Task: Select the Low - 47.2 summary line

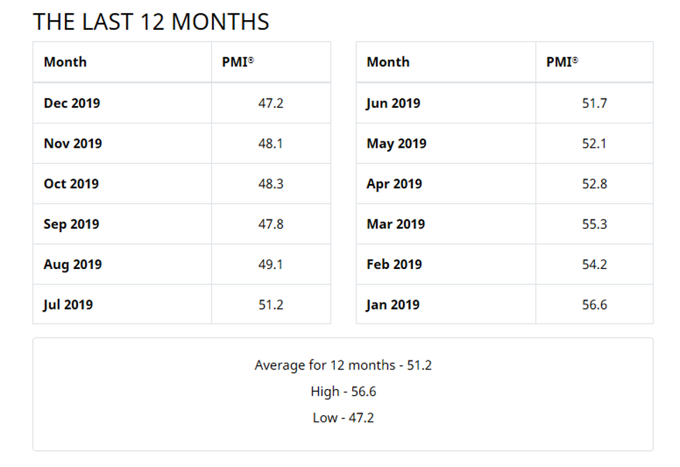Action: [343, 418]
